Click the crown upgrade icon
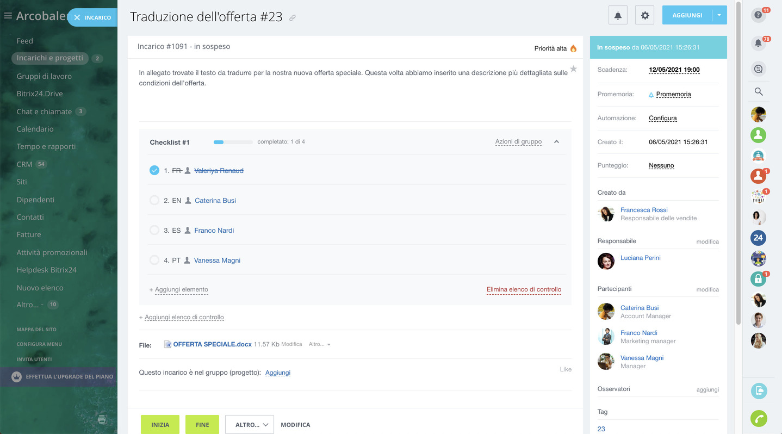 coord(16,376)
